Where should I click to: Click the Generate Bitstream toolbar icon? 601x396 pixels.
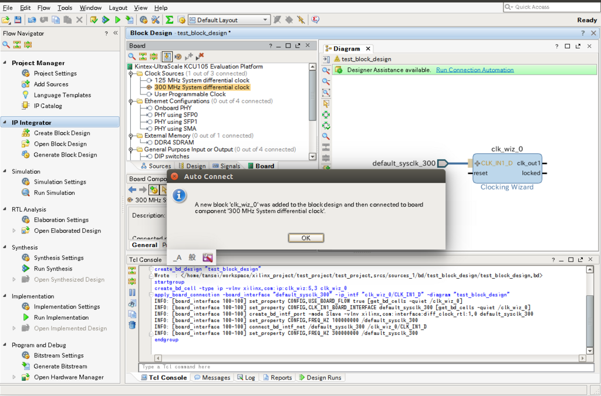[130, 20]
